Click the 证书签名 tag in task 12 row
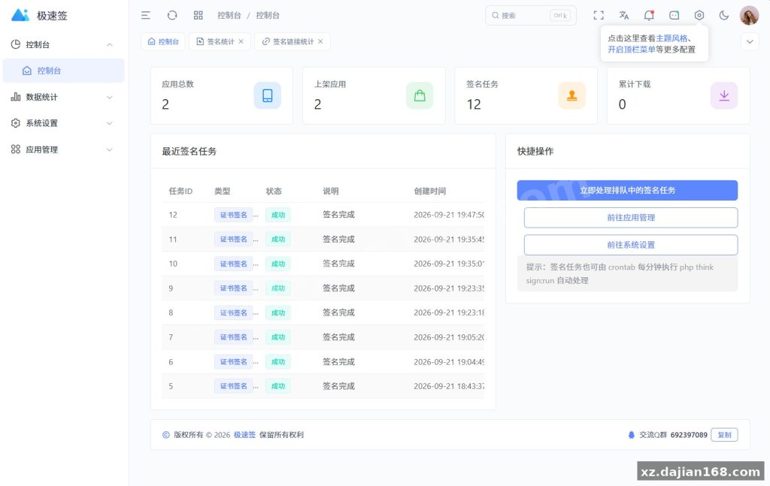Viewport: 770px width, 486px height. point(233,215)
